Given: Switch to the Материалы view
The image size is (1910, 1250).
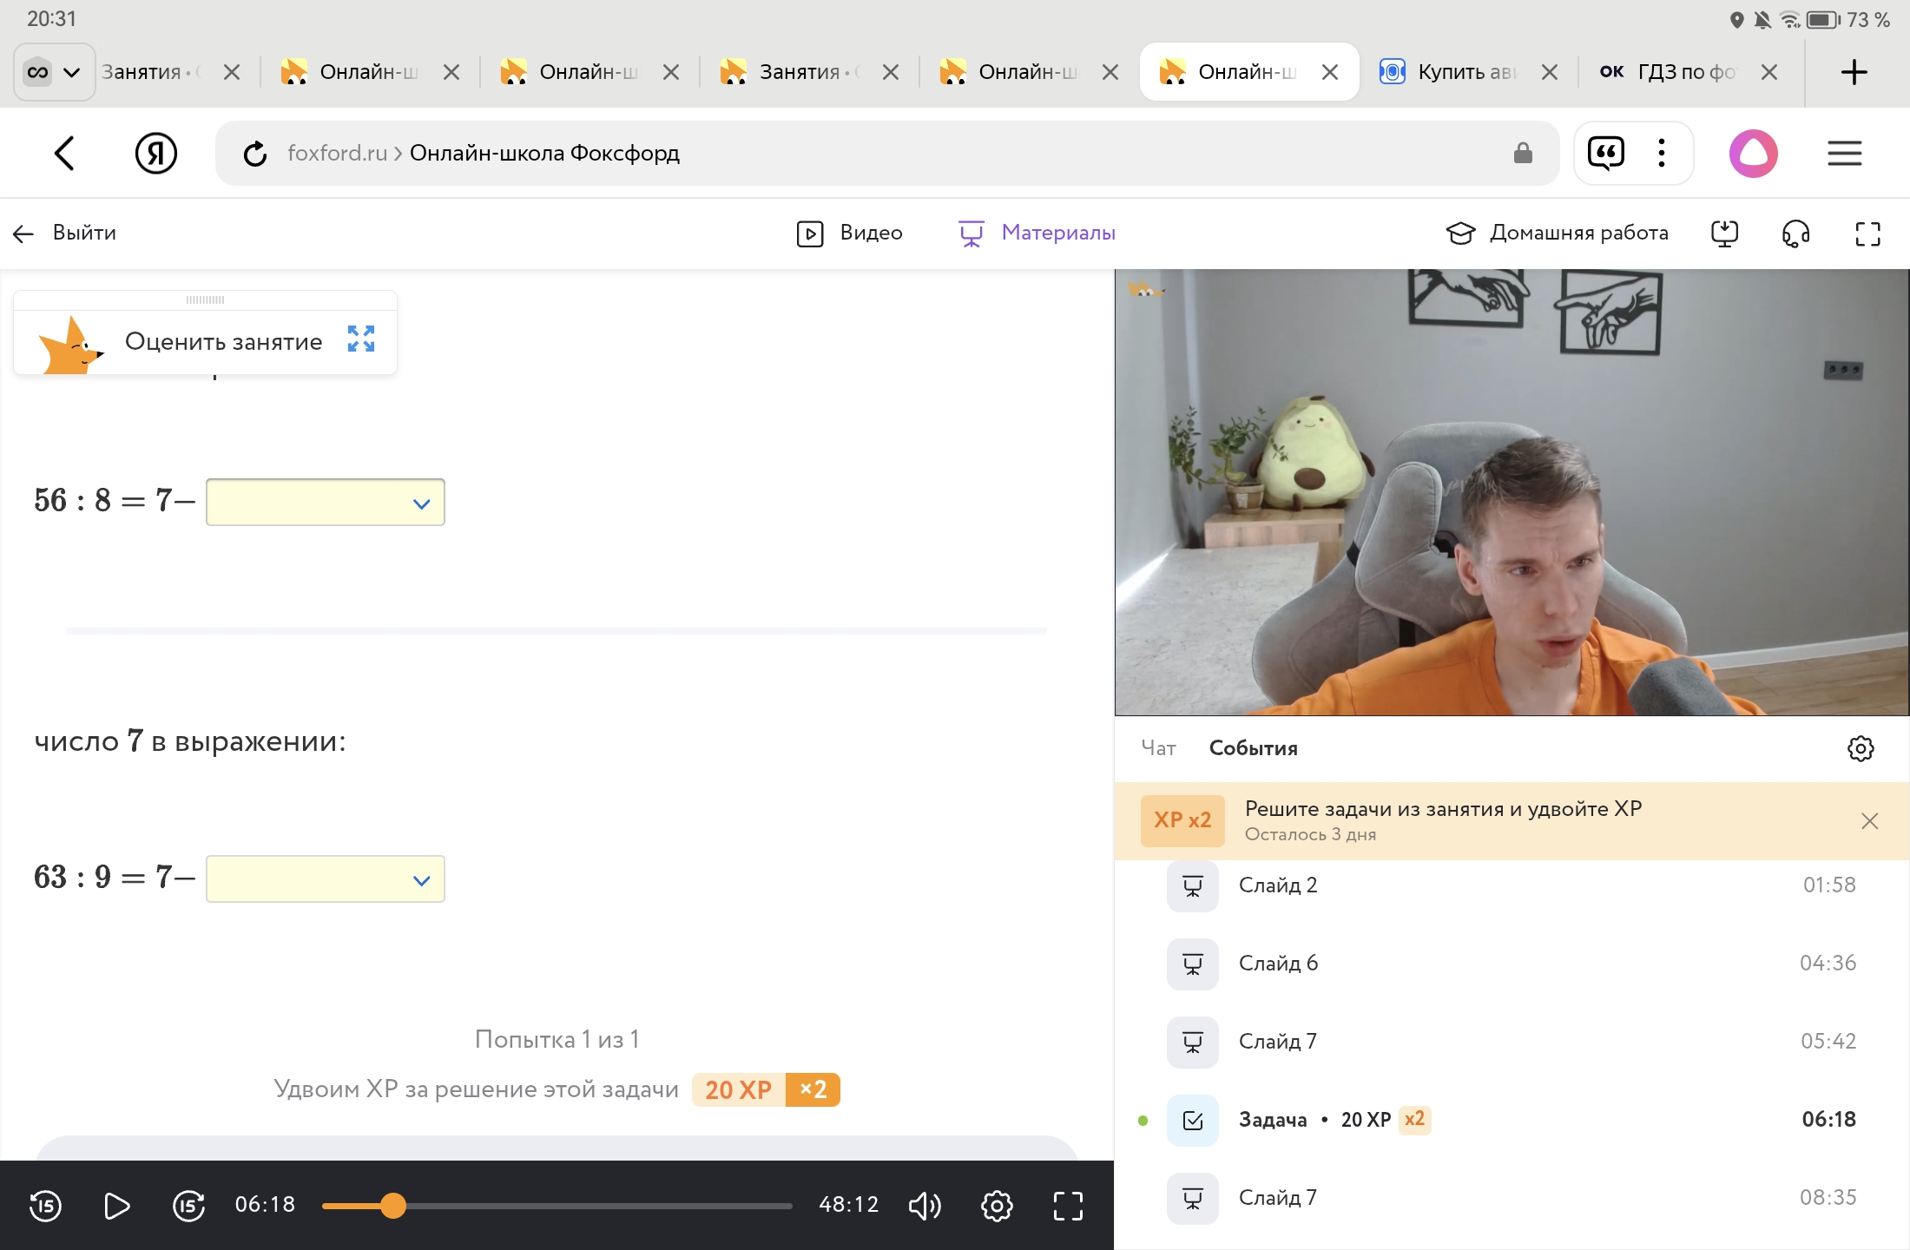Looking at the screenshot, I should pos(1037,233).
